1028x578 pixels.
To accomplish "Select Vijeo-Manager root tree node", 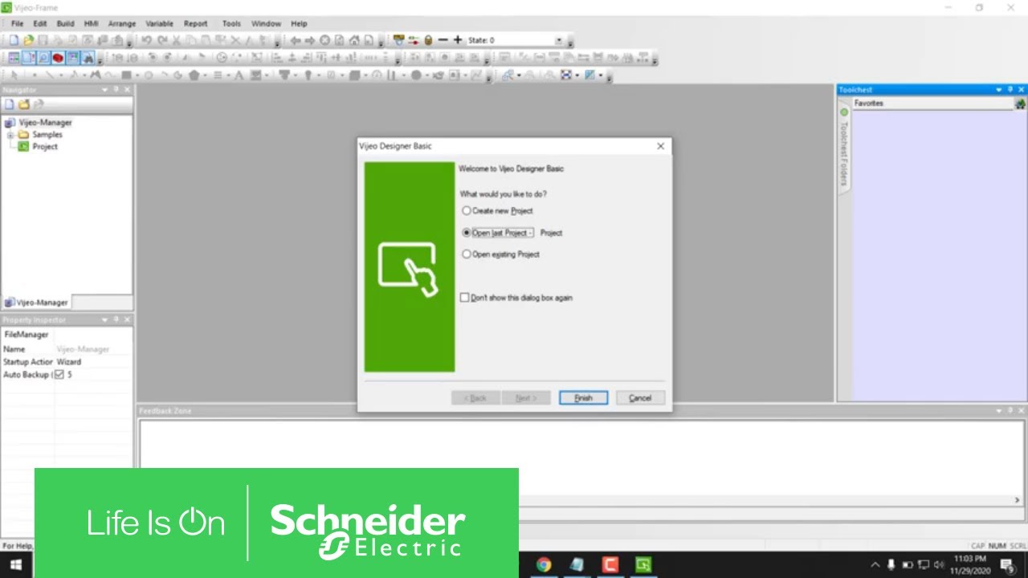I will tap(45, 123).
